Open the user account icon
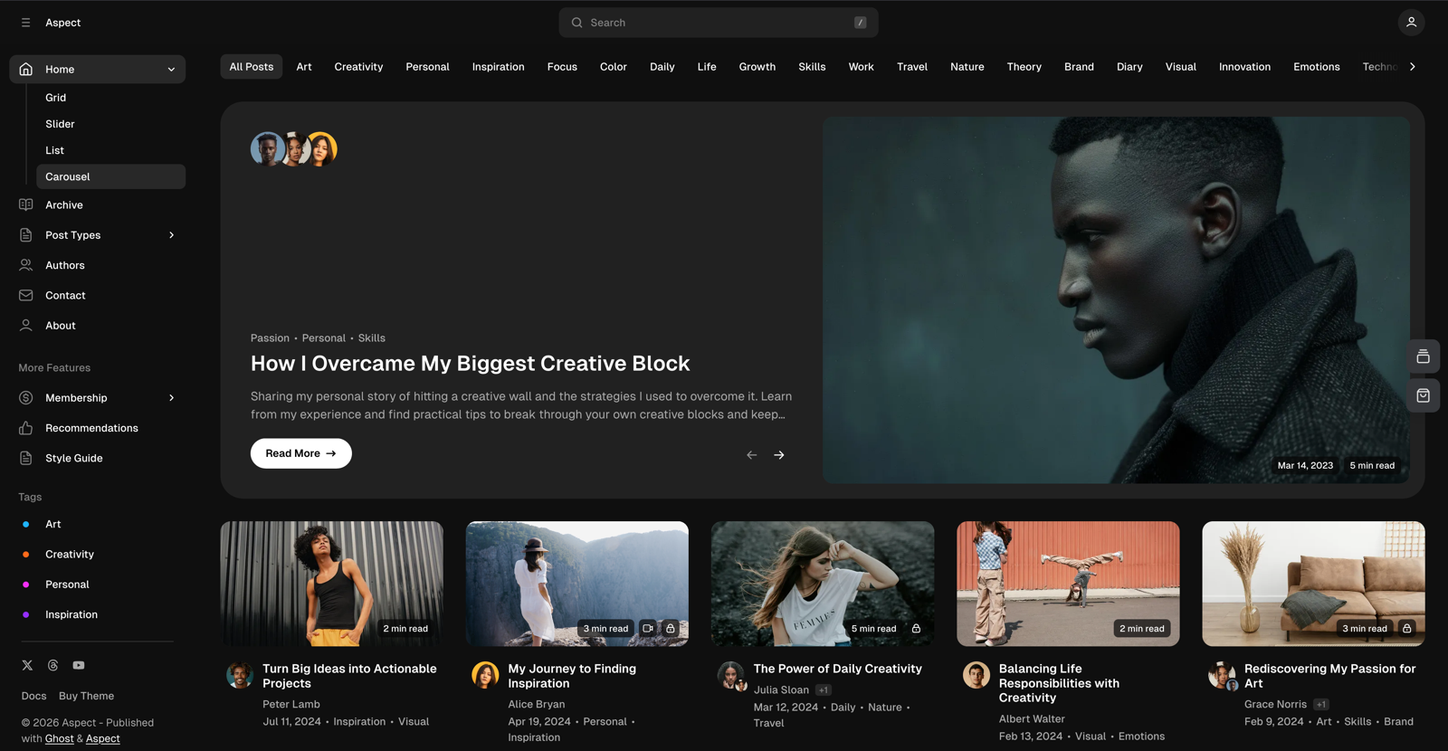 tap(1411, 23)
